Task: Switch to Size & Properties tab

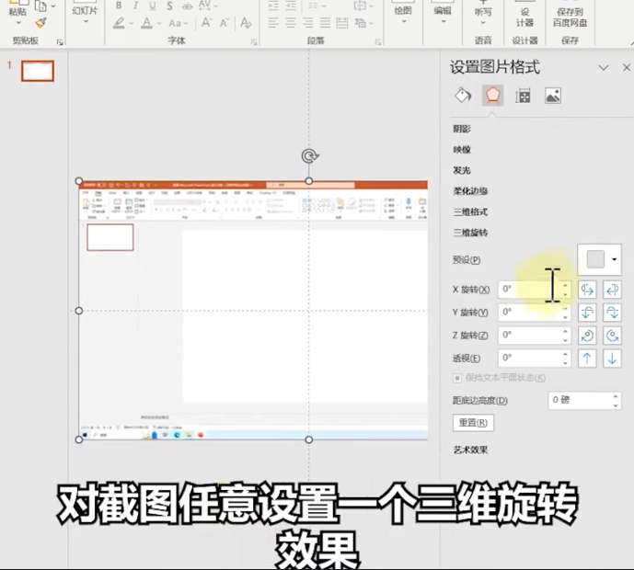Action: (x=523, y=96)
